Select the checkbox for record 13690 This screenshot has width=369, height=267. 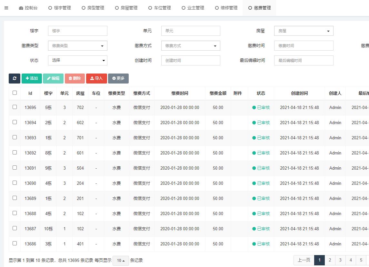(x=15, y=183)
